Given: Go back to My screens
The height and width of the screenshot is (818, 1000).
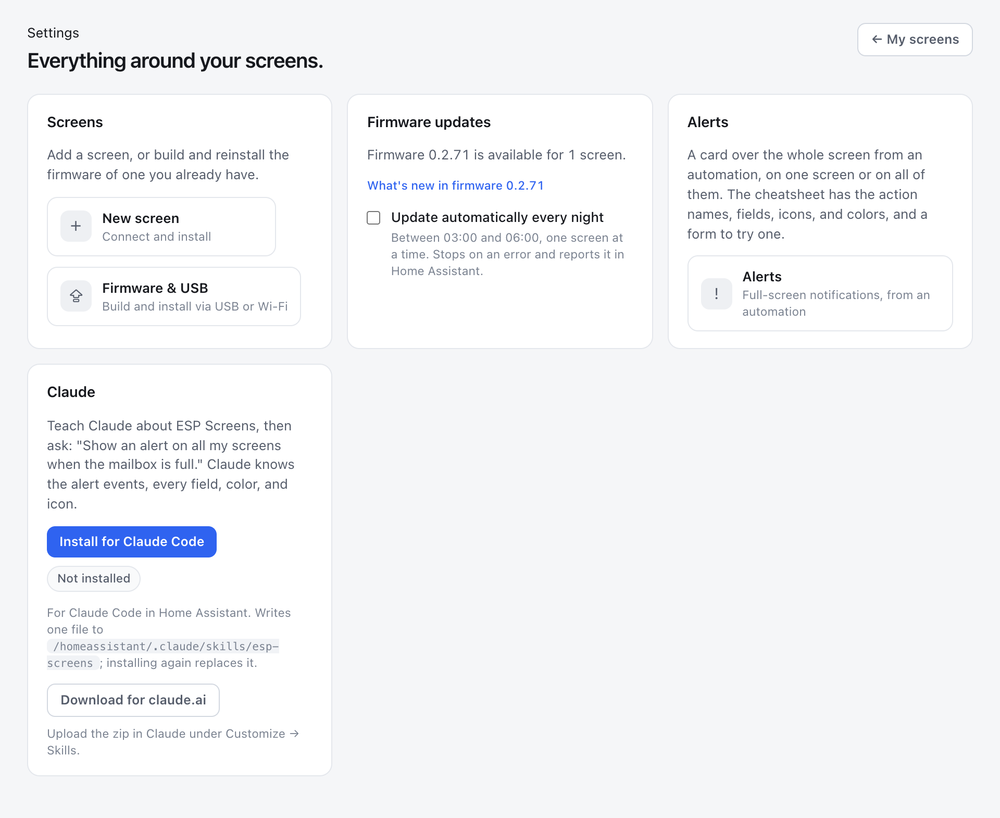Looking at the screenshot, I should (x=915, y=40).
